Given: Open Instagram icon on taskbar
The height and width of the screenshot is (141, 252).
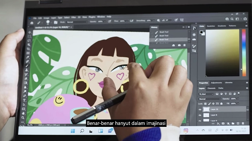Looking at the screenshot, I should [186, 130].
